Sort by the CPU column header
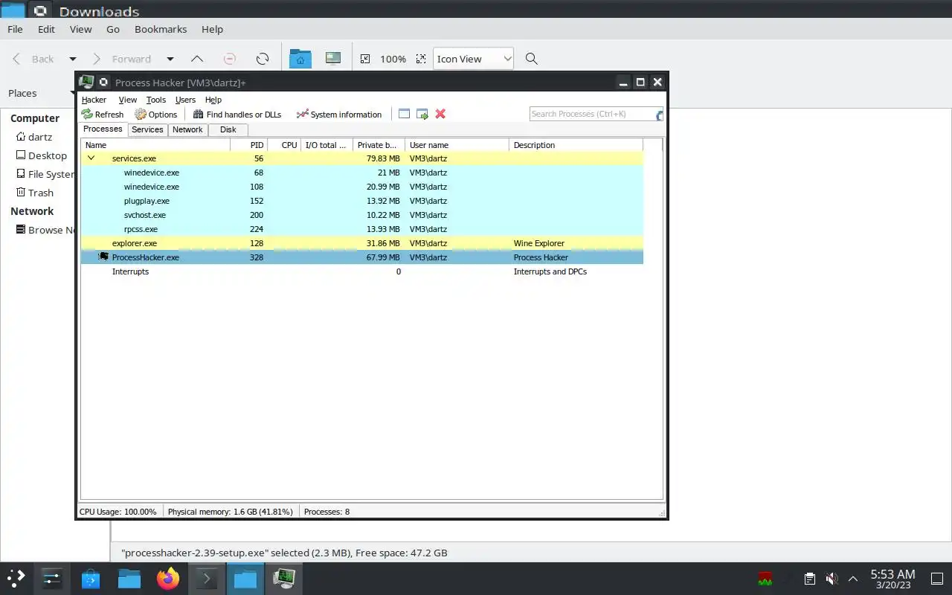The image size is (952, 595). 284,145
